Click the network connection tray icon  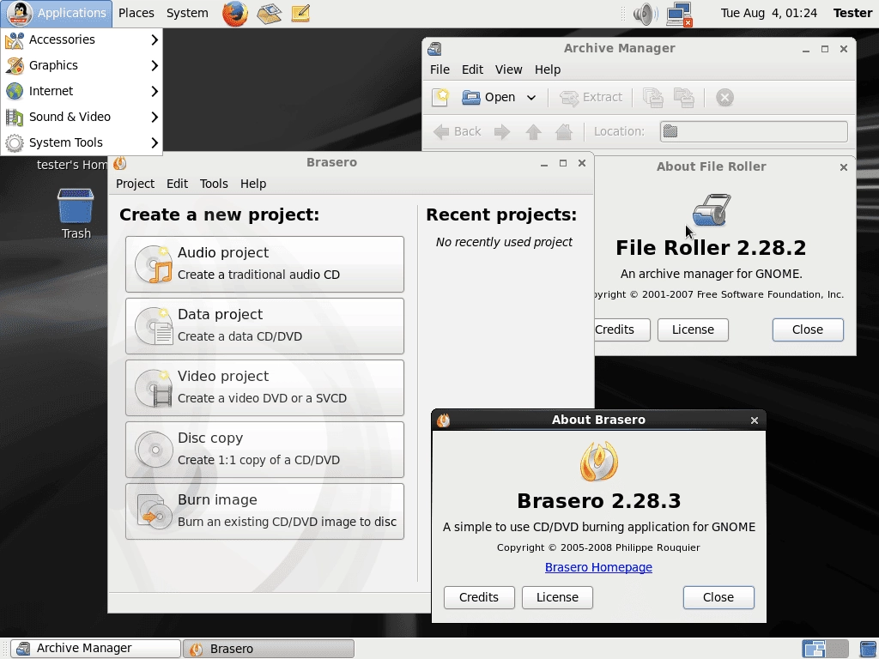click(680, 14)
